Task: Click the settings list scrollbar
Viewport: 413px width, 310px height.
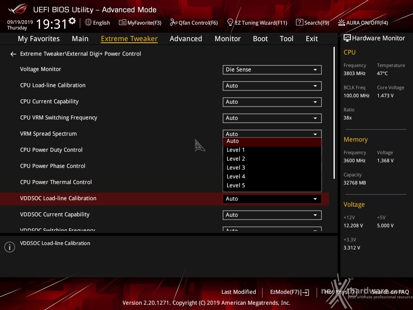Action: tap(334, 113)
